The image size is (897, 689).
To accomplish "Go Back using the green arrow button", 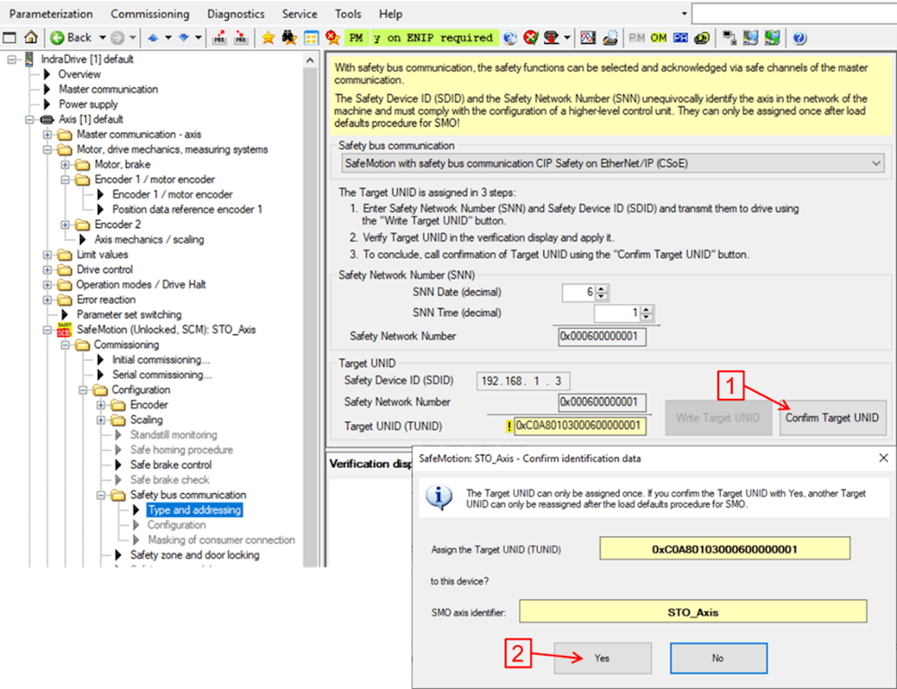I will 72,38.
